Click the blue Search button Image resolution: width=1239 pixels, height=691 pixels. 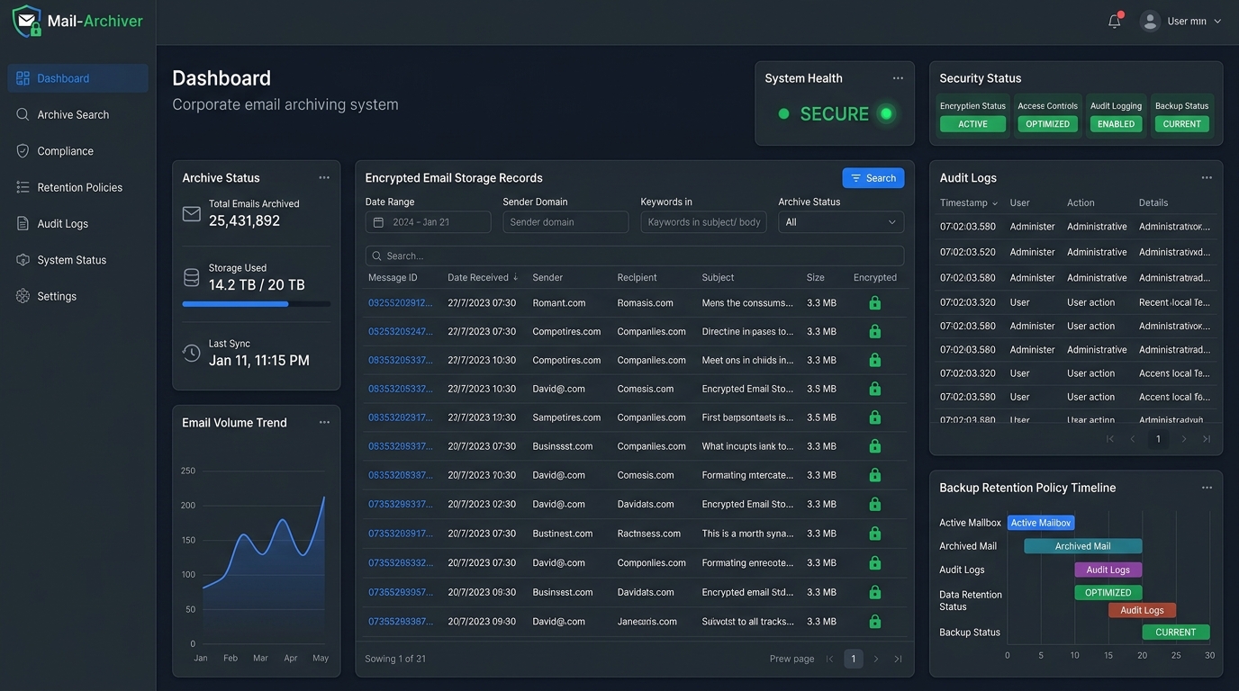tap(873, 178)
